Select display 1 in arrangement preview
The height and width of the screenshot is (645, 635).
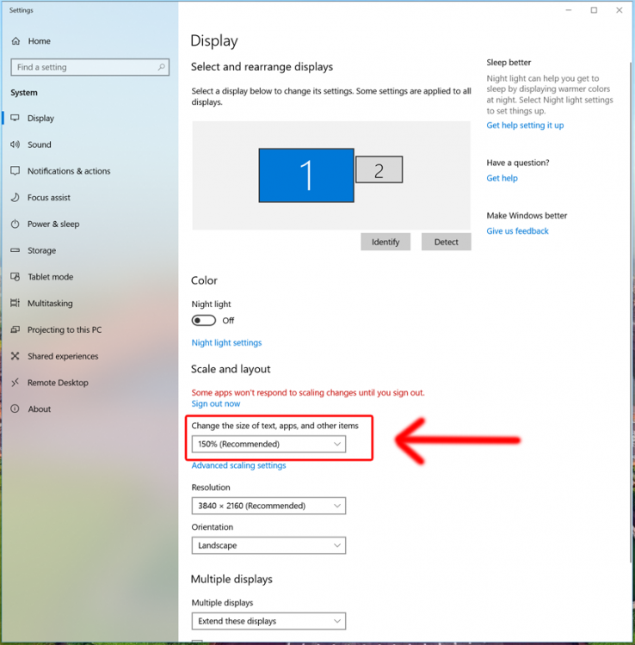point(306,175)
